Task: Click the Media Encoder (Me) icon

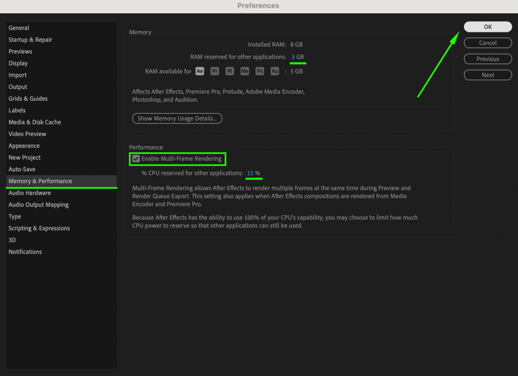Action: point(244,71)
